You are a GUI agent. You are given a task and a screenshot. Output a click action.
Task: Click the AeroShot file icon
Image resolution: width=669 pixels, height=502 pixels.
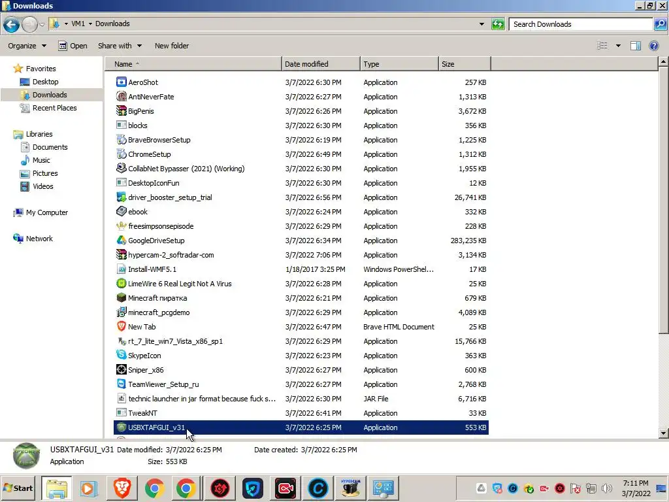121,82
